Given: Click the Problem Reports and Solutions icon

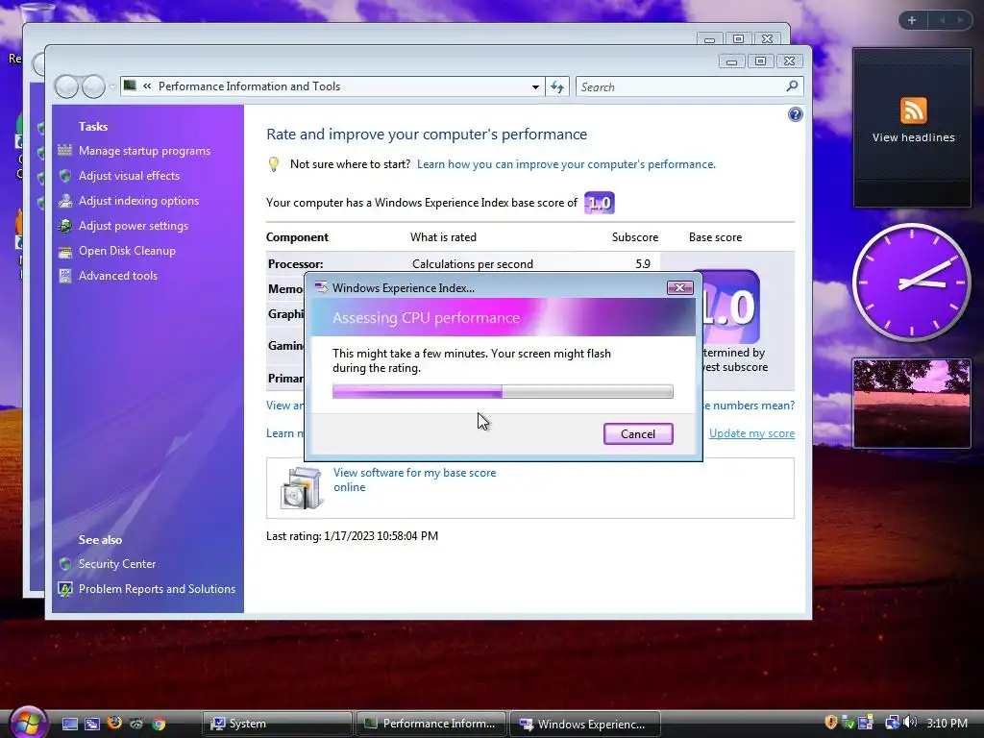Looking at the screenshot, I should (x=64, y=589).
